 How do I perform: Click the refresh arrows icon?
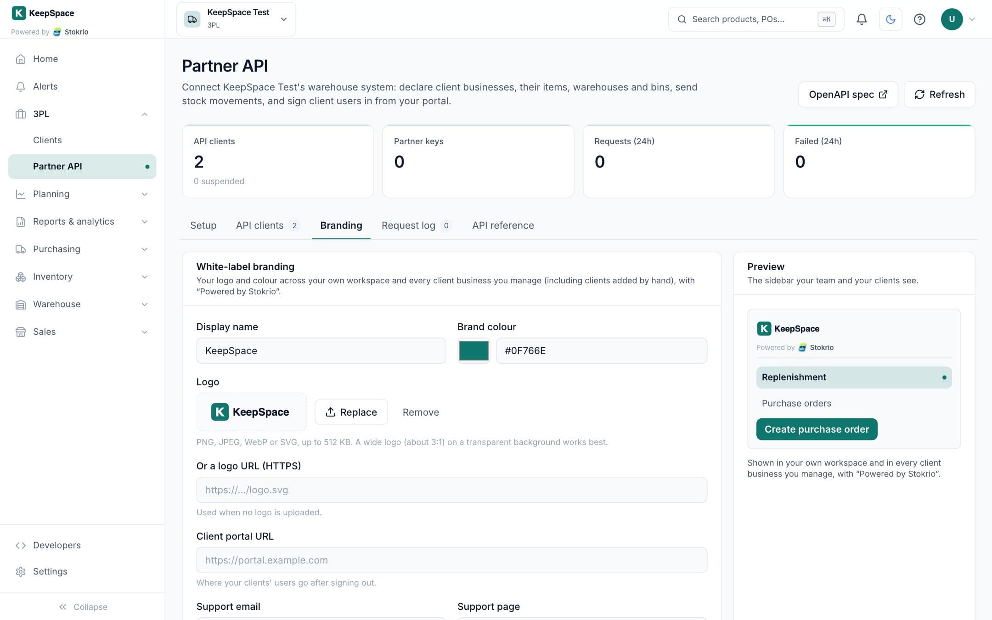[x=919, y=94]
